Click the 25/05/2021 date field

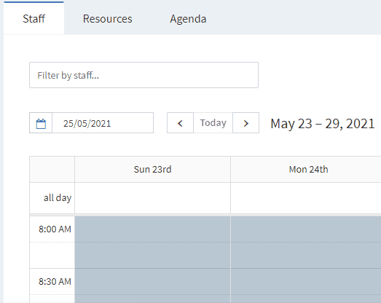point(103,123)
